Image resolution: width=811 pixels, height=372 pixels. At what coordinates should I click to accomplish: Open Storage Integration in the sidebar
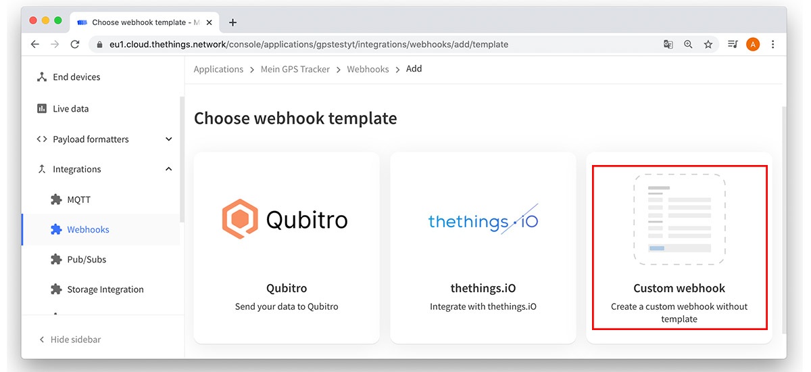[105, 289]
